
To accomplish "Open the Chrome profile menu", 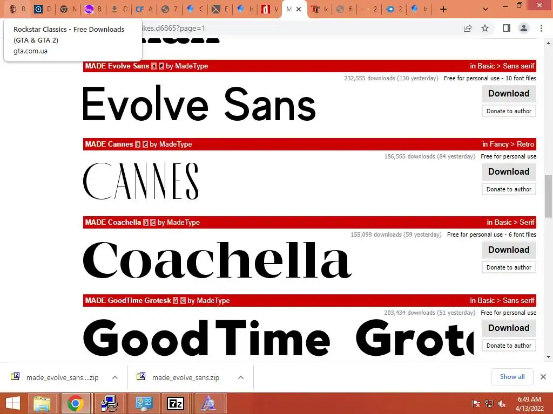I will 524,28.
